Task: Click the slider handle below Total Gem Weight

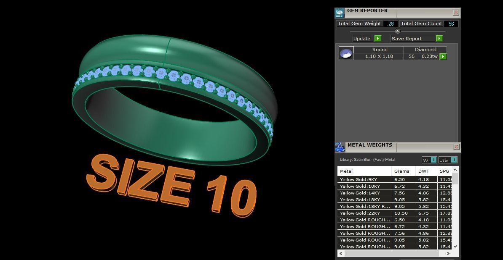Action: tap(397, 31)
